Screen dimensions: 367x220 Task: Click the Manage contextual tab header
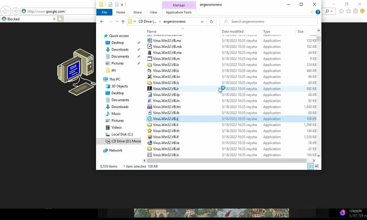[x=179, y=5]
